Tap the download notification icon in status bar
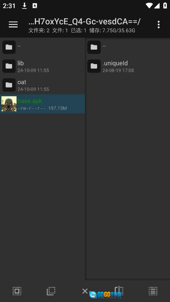This screenshot has width=170, height=302. [24, 6]
